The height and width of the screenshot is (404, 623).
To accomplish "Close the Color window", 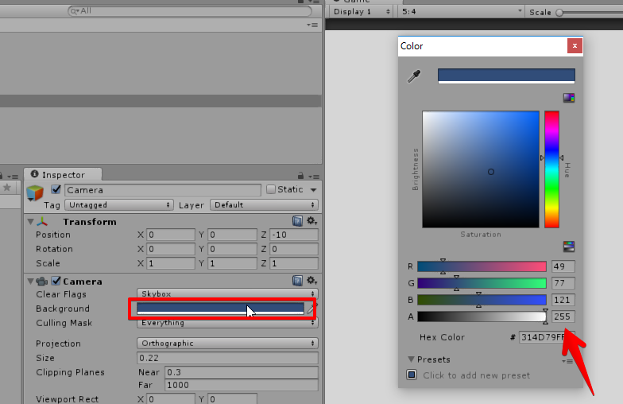I will (575, 46).
